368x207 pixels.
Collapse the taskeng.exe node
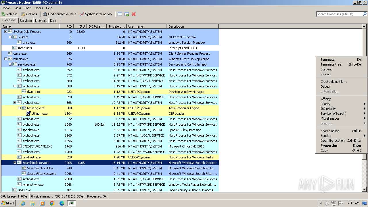pos(19,108)
